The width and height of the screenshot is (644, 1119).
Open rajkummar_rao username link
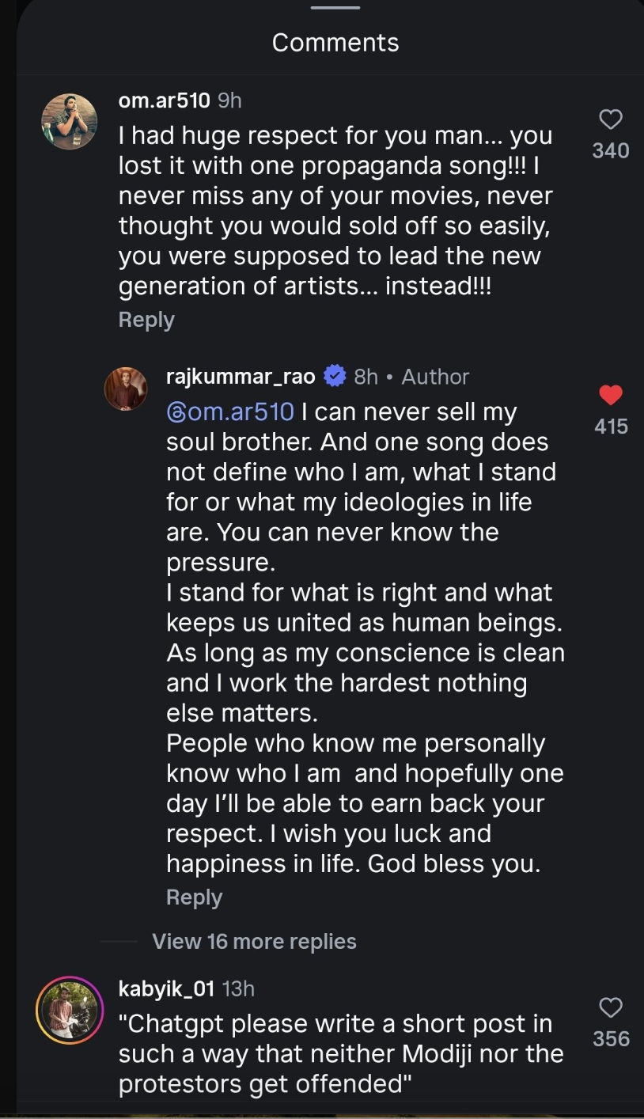pos(241,377)
